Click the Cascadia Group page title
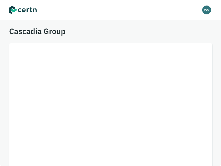This screenshot has width=221, height=166. tap(37, 31)
